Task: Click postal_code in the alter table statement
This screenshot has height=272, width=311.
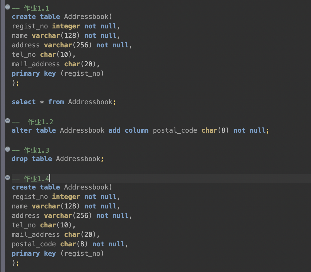Action: 175,130
